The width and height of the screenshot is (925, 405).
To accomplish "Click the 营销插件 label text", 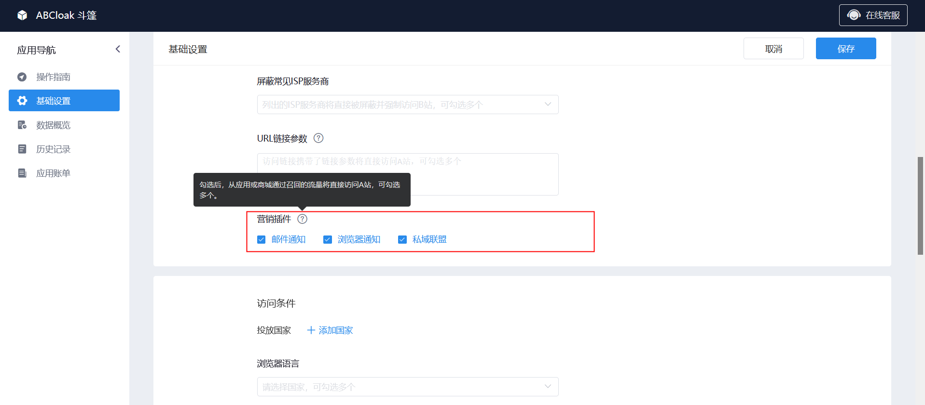I will point(274,219).
